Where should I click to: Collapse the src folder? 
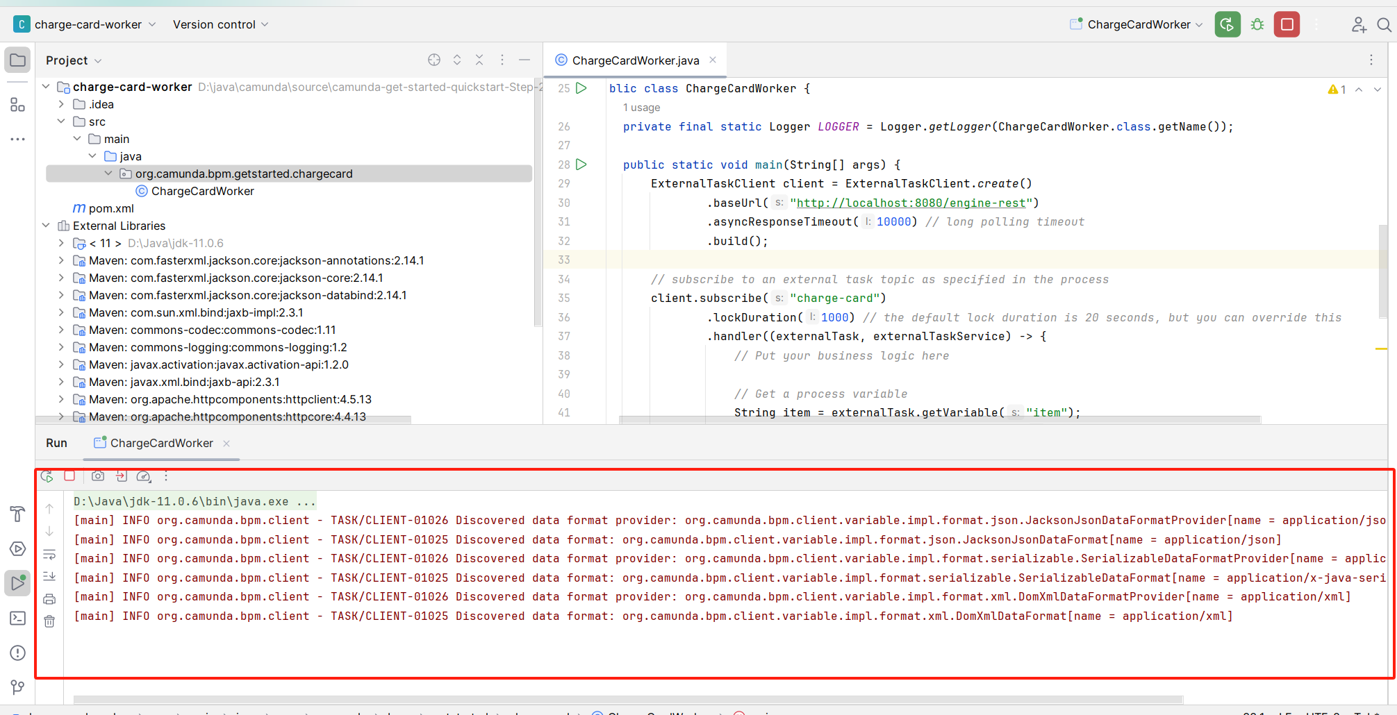point(61,121)
